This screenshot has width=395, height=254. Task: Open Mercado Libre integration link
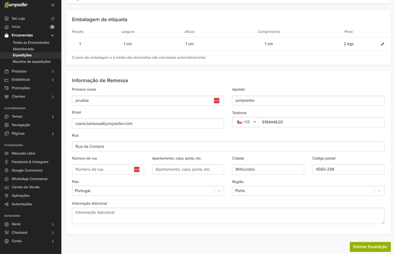point(23,153)
